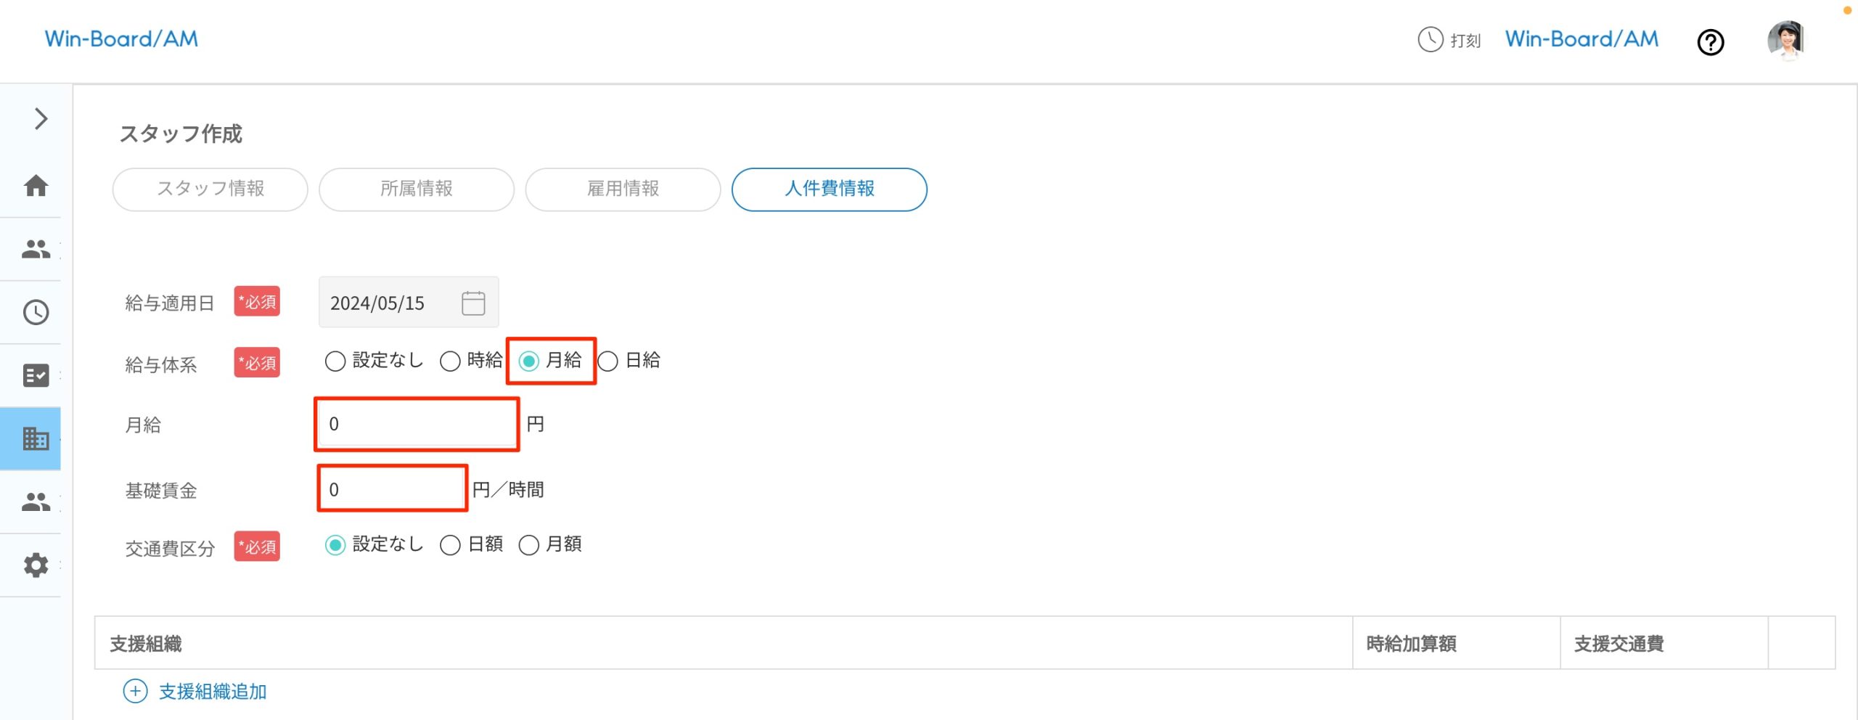Open the clock icon in the sidebar
The image size is (1858, 720).
click(36, 312)
